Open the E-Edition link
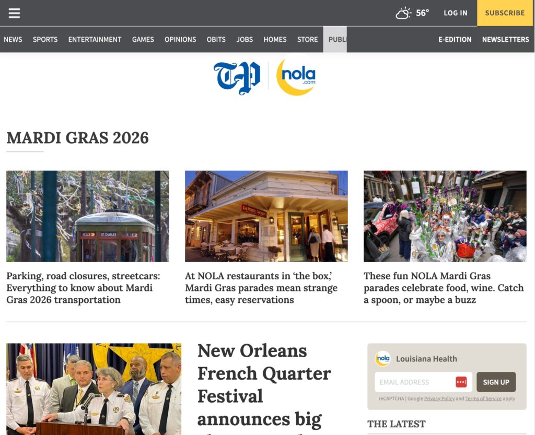The image size is (535, 435). coord(455,39)
